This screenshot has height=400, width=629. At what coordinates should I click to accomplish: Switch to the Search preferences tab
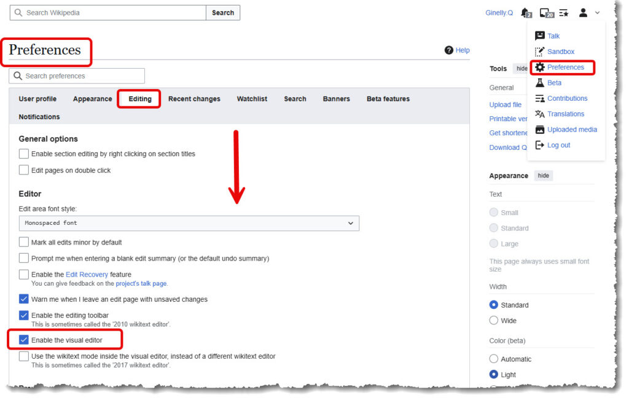pyautogui.click(x=295, y=99)
